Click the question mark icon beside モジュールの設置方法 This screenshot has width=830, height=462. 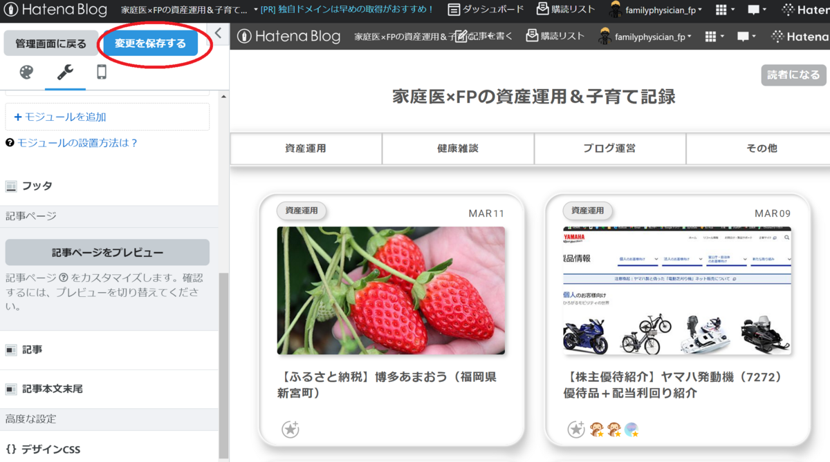click(x=10, y=143)
